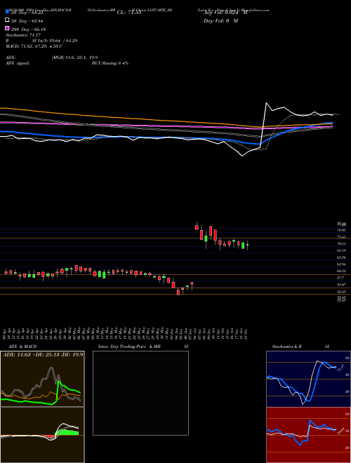Image resolution: width=351 pixels, height=463 pixels.
Task: Click the "Day Vol: 0 M" text
Action: (220, 21)
